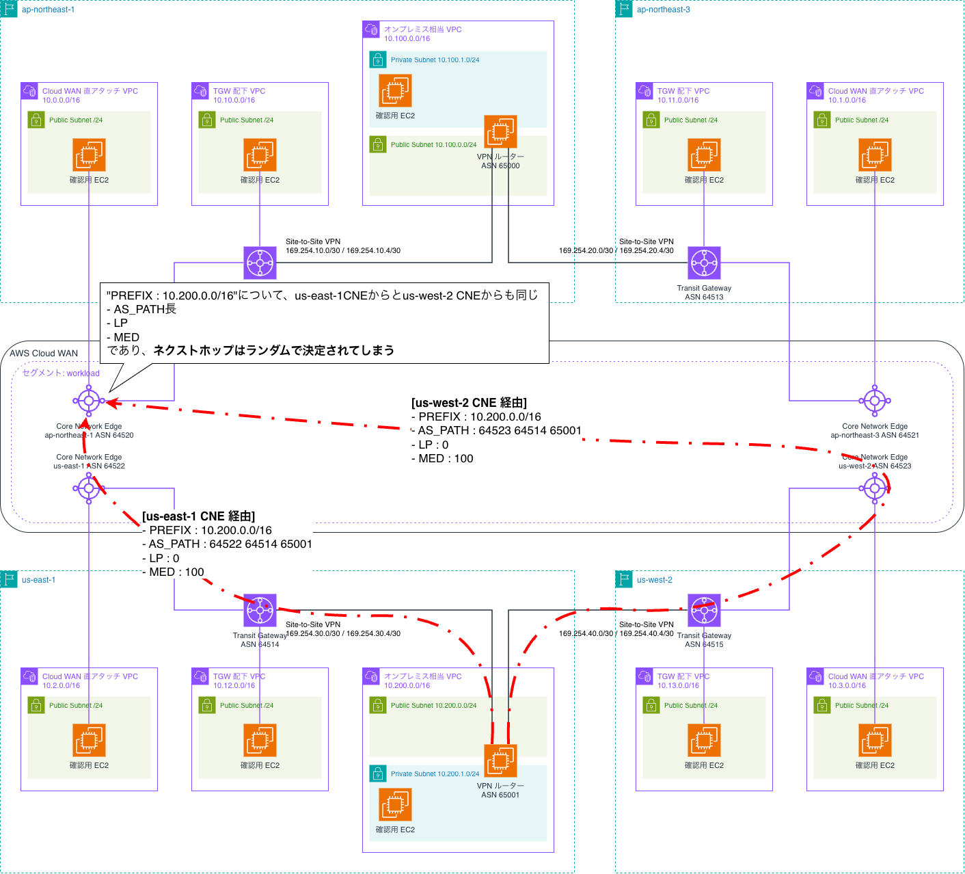Click the VPC cloud icon for VPC 10.2.0.0/16
Image resolution: width=965 pixels, height=874 pixels.
click(29, 676)
